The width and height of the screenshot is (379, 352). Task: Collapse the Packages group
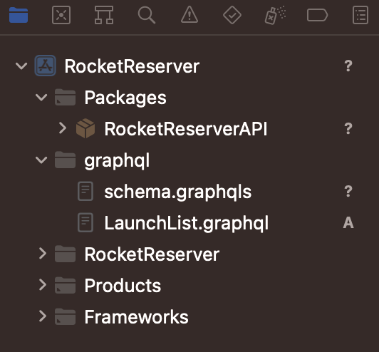pos(41,97)
